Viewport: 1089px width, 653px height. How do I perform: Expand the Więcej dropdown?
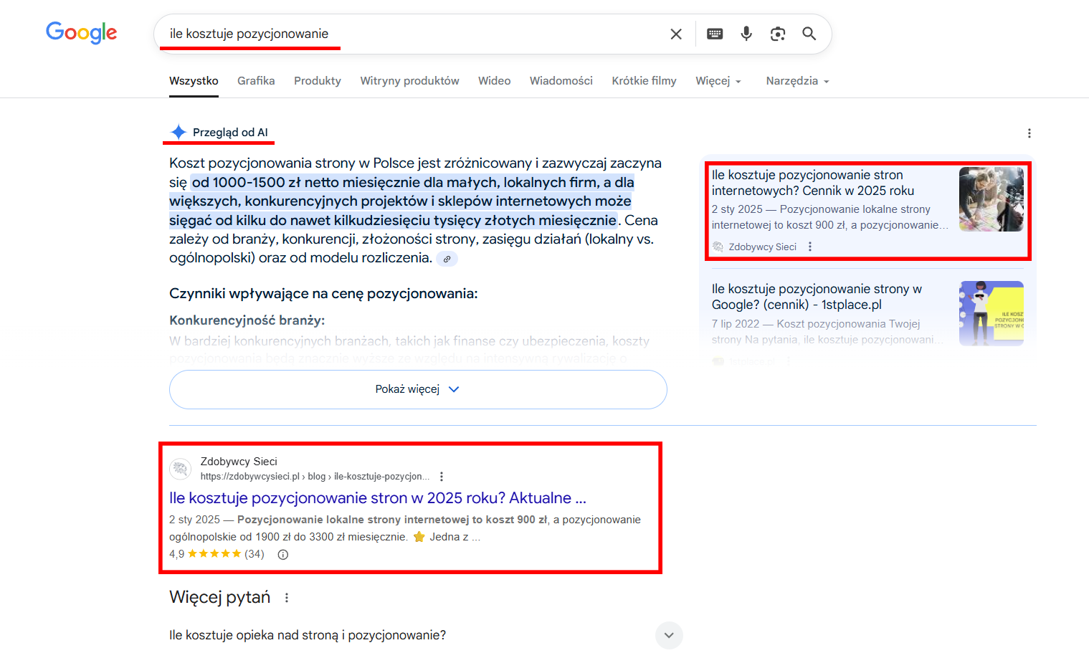click(718, 81)
